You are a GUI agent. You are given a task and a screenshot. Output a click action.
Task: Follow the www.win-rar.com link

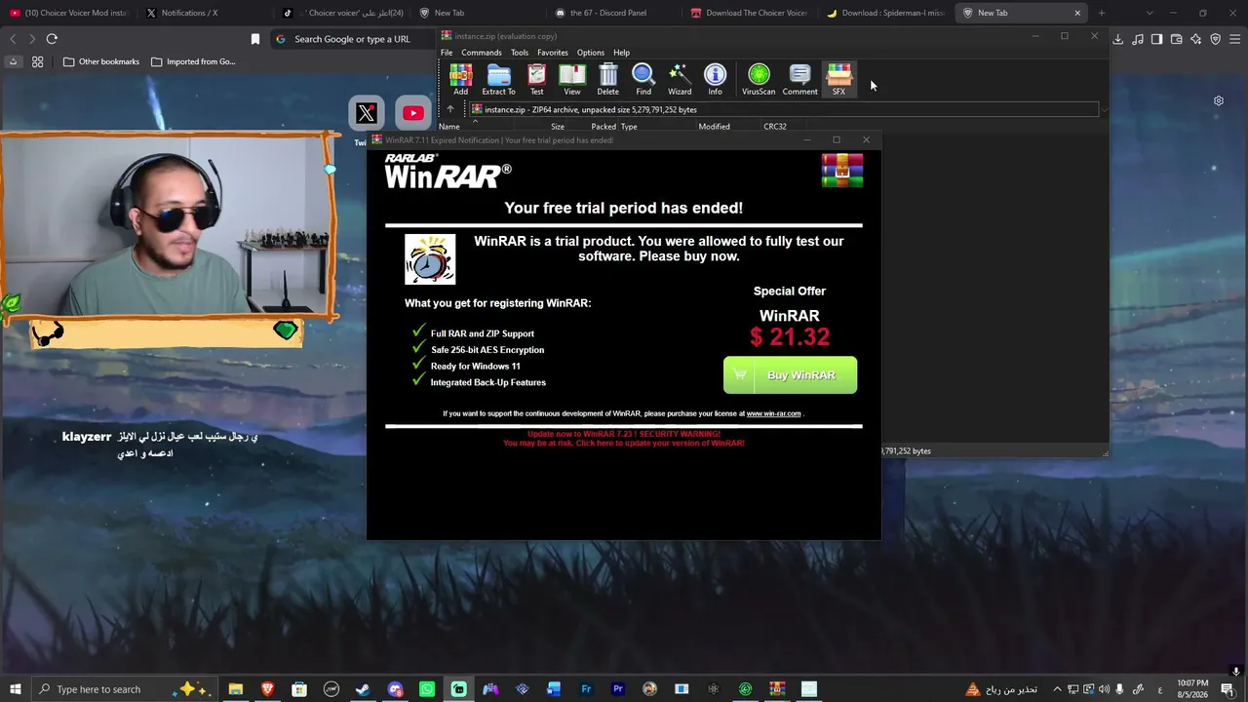click(x=773, y=413)
